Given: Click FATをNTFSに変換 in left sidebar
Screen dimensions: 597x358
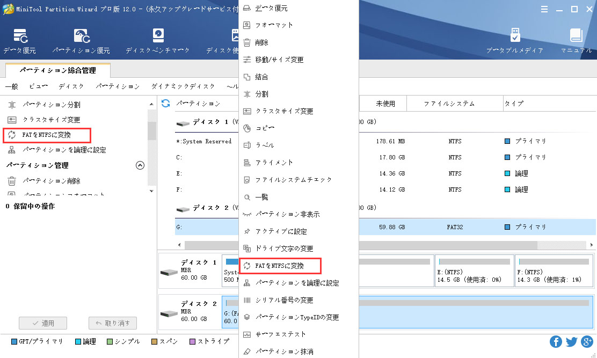Looking at the screenshot, I should coord(46,135).
